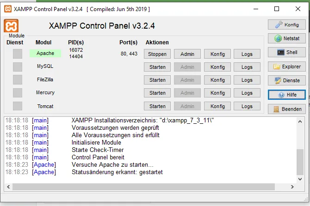310x206 pixels.
Task: Toggle the MySQL service install box
Action: (x=18, y=67)
